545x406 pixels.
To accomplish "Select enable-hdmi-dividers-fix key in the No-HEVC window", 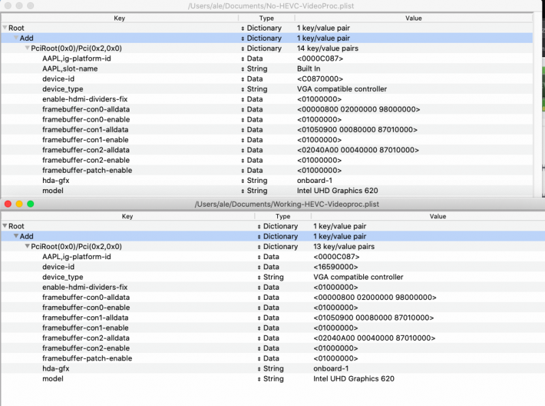I will click(84, 99).
